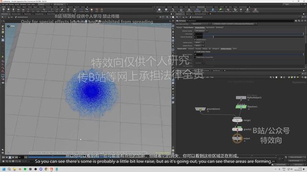The width and height of the screenshot is (307, 172).
Task: Open Chrome from the taskbar
Action: (x=46, y=169)
